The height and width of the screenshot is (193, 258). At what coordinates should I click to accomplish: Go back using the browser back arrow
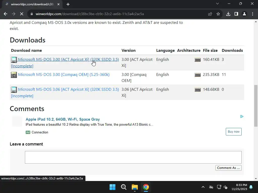point(6,14)
